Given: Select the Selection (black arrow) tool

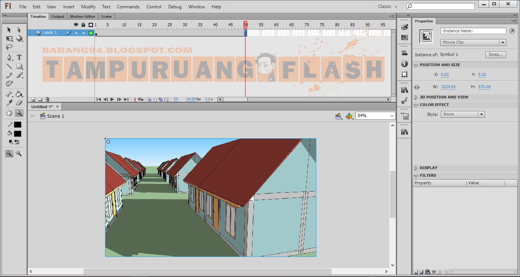Looking at the screenshot, I should [x=9, y=30].
